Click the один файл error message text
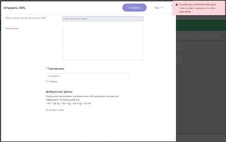Screen dimensions: 226x142 185,11
